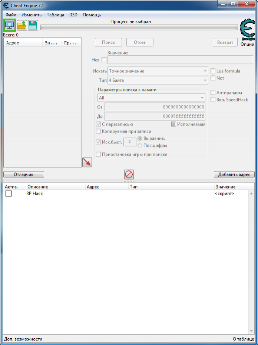
Task: Toggle the С перезаписью checkbox
Action: [98, 124]
